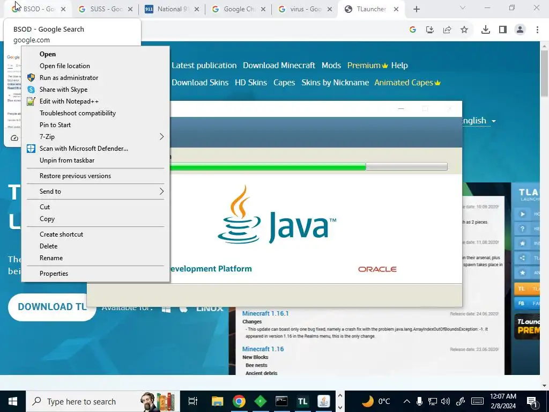The height and width of the screenshot is (412, 549).
Task: Choose Pin to Start
Action: (x=95, y=125)
